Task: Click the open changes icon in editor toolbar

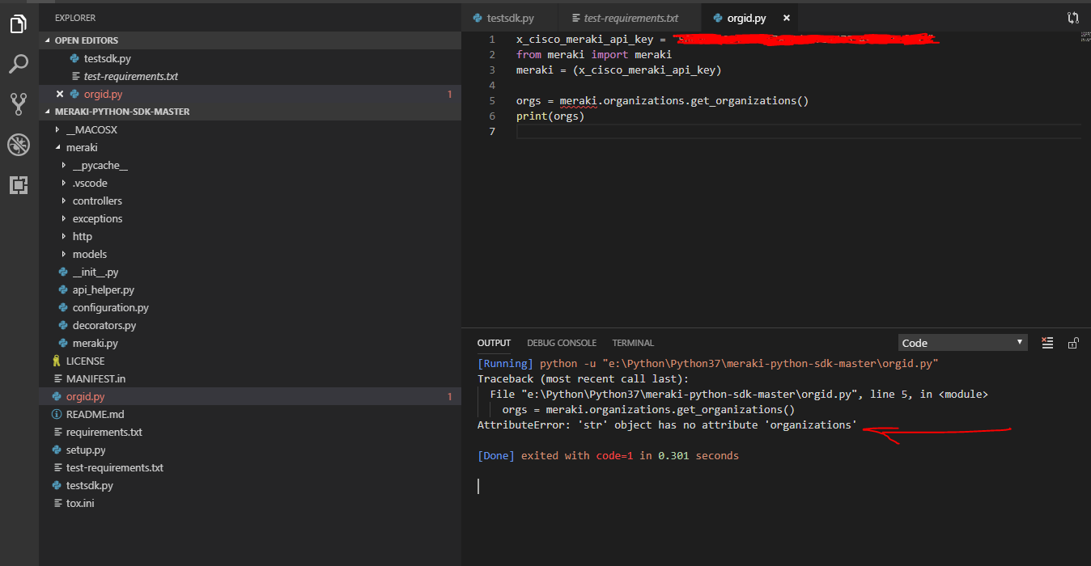Action: (x=1073, y=18)
